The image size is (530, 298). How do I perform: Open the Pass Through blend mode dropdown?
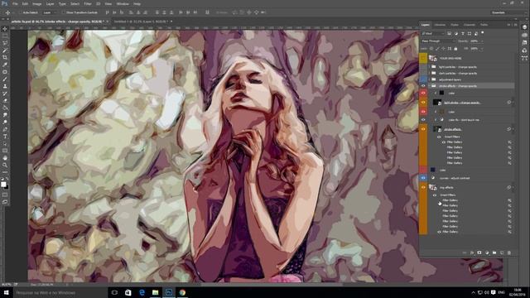[x=438, y=41]
